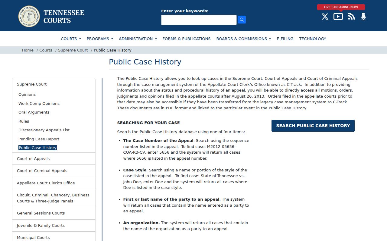Viewport: 387px width, 241px height.
Task: Open Discretionary Appeals List sidebar link
Action: tap(44, 130)
